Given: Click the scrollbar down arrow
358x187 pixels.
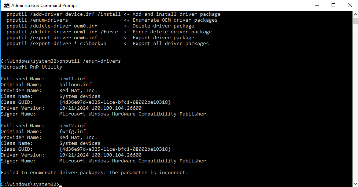Looking at the screenshot, I should (x=355, y=184).
